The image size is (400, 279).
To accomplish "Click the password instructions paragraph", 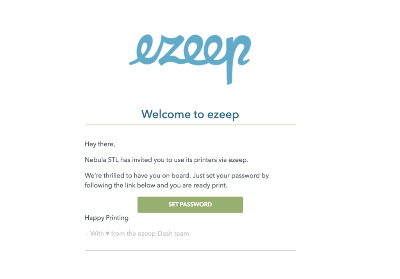I will [x=176, y=180].
